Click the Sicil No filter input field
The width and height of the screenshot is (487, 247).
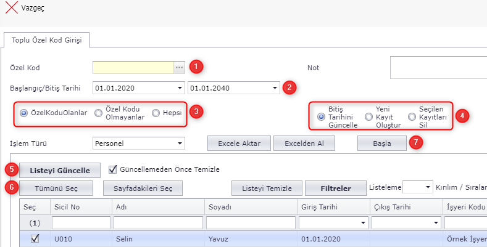(80, 222)
